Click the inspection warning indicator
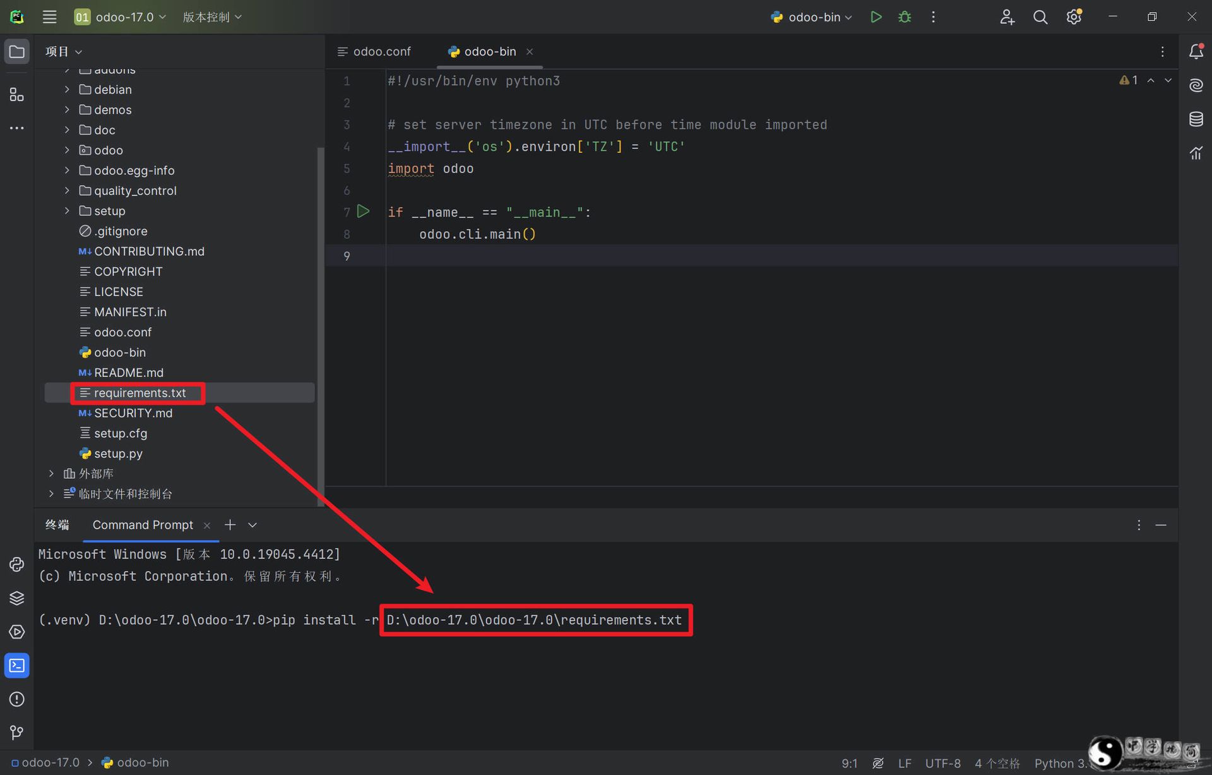Image resolution: width=1212 pixels, height=775 pixels. 1129,80
